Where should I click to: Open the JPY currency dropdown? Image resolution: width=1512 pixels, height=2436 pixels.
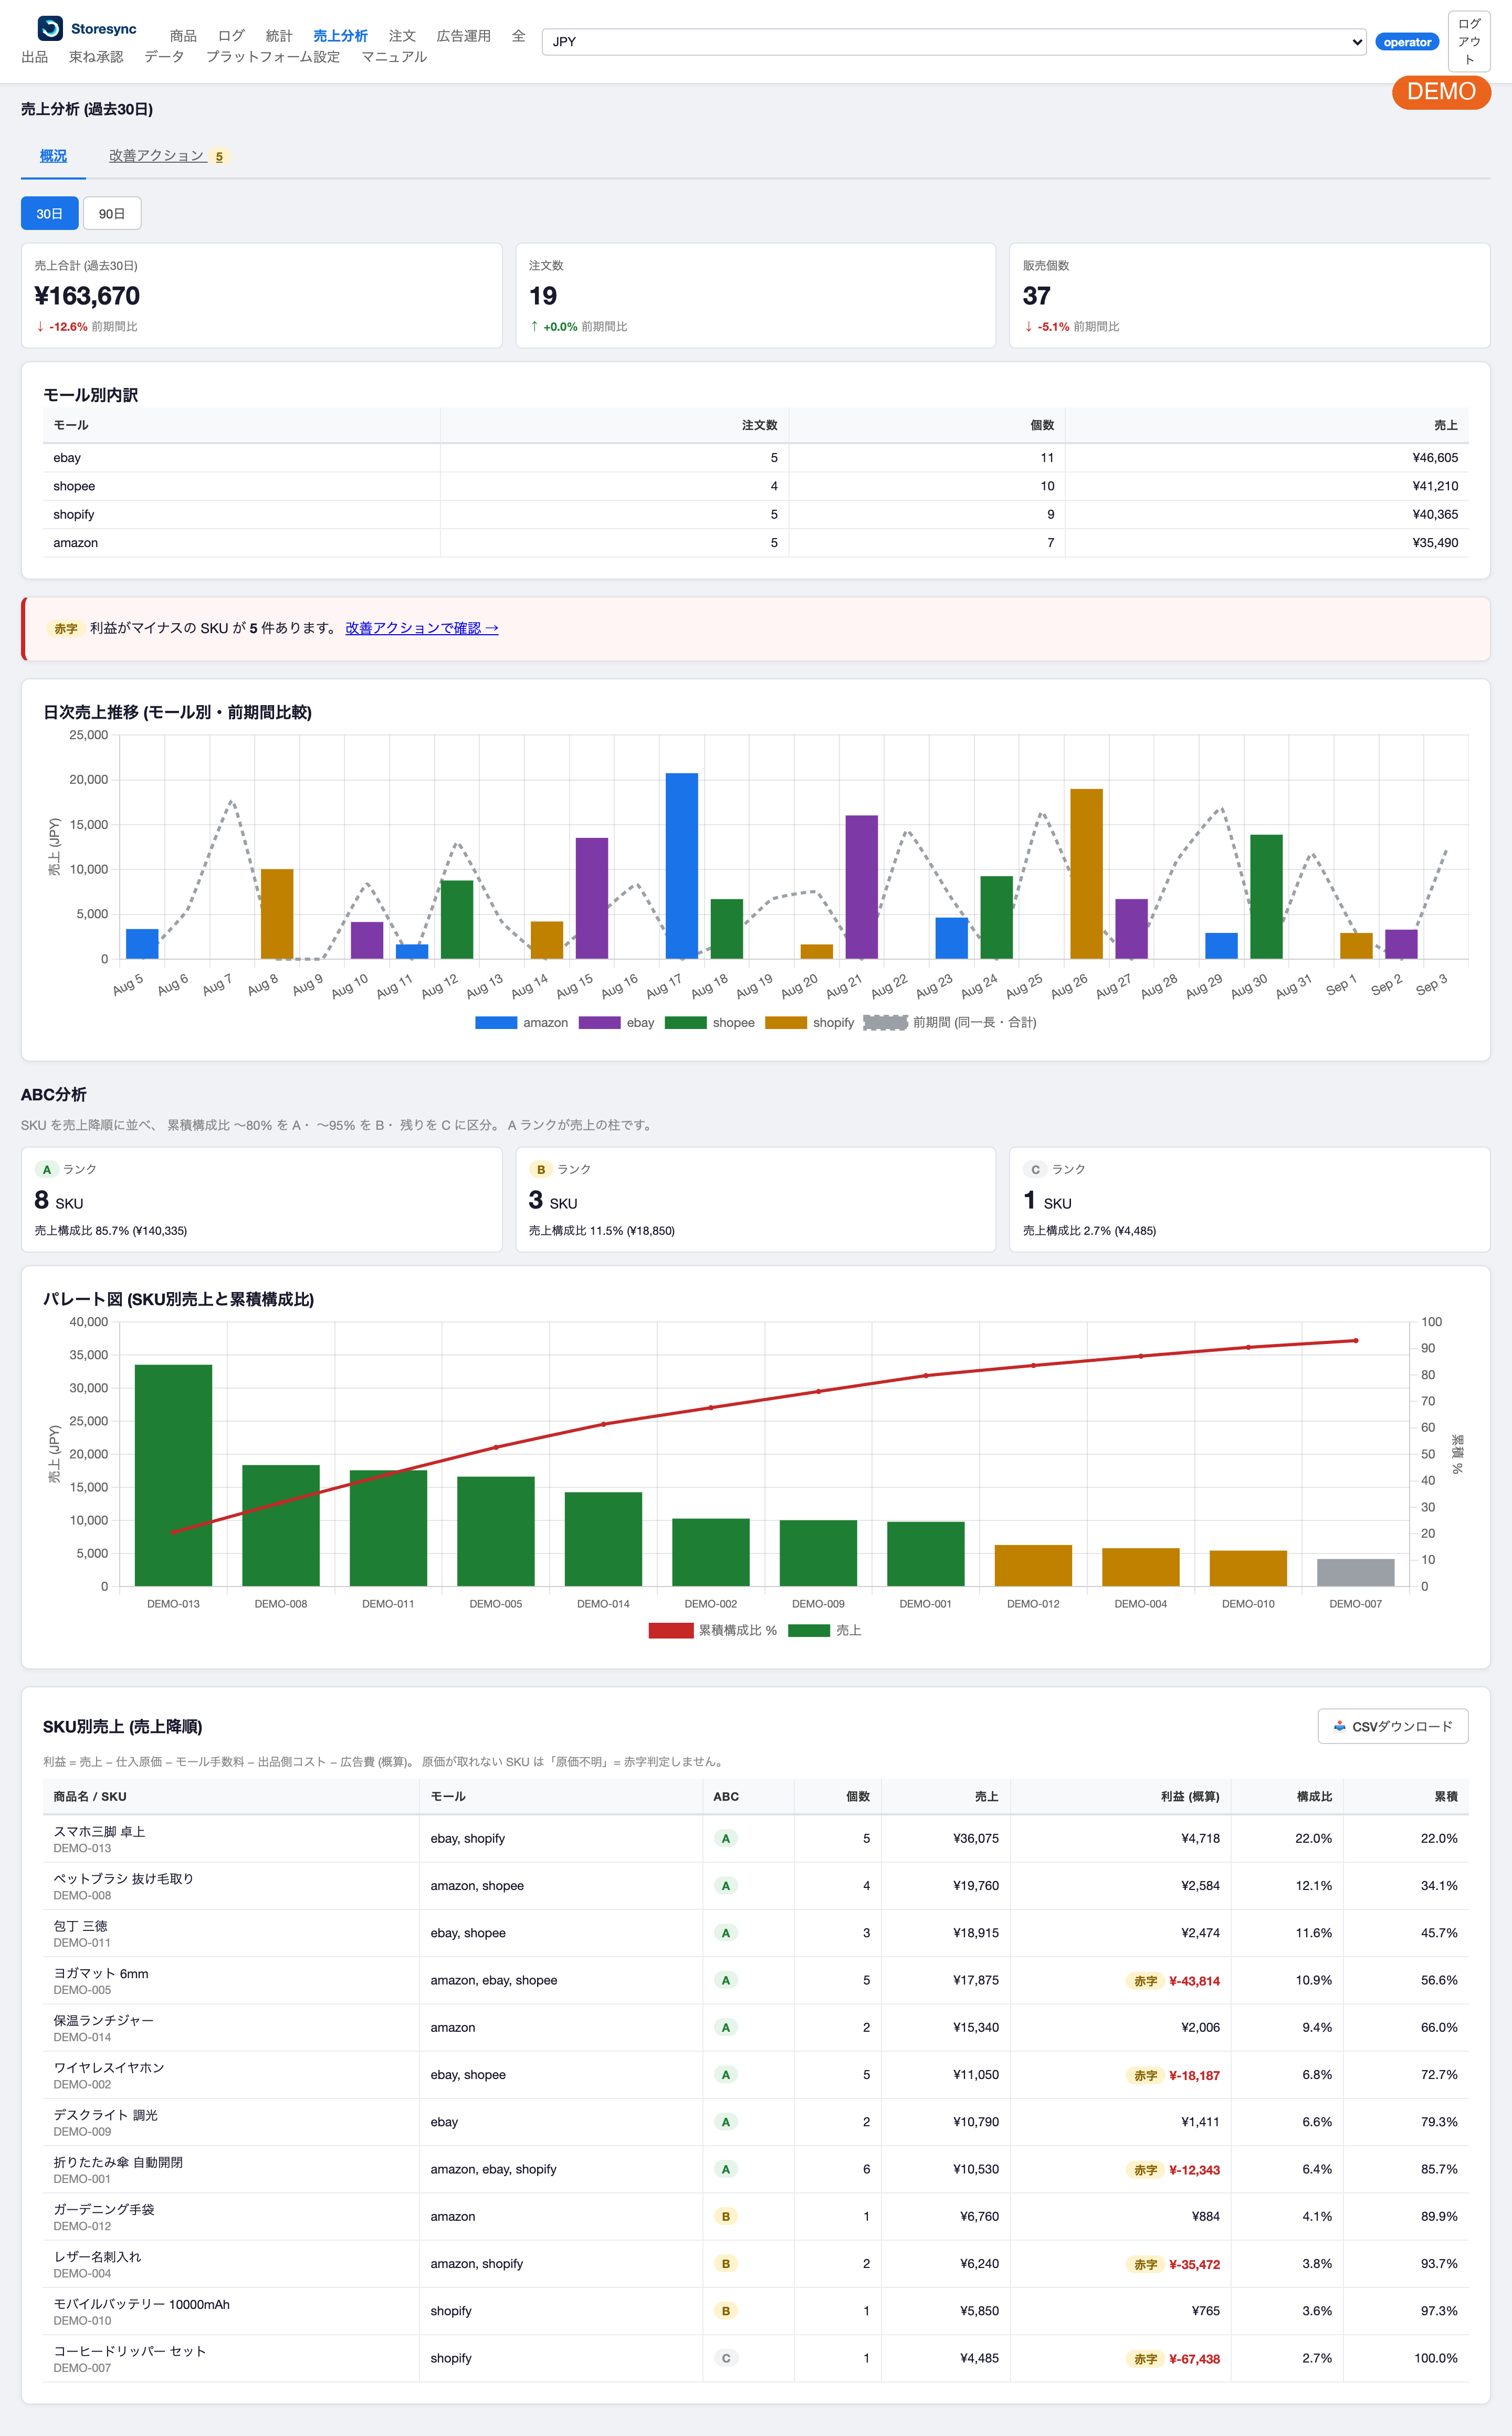[954, 42]
